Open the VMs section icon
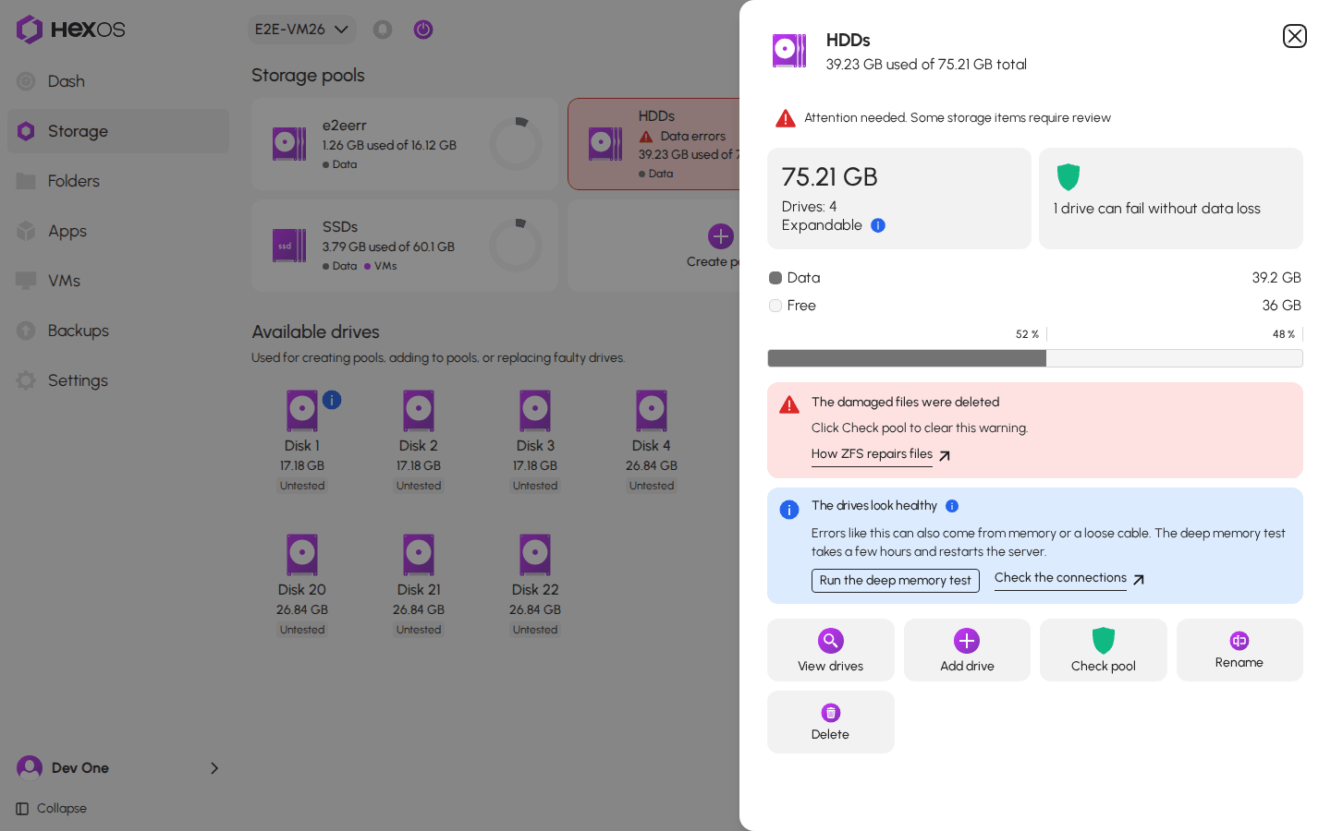The image size is (1331, 831). [x=26, y=281]
